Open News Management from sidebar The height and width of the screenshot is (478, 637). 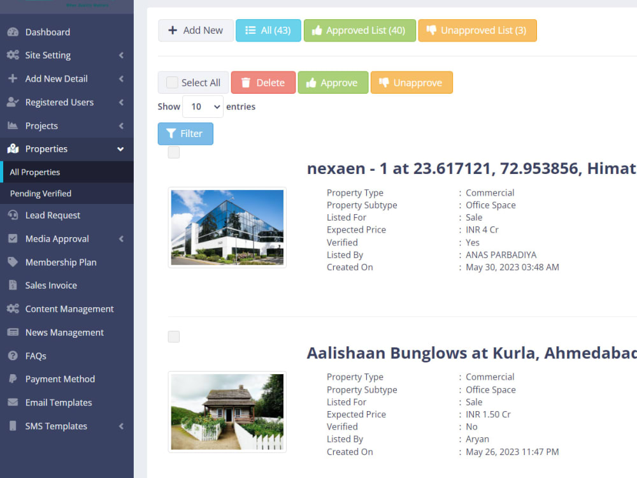pyautogui.click(x=67, y=333)
